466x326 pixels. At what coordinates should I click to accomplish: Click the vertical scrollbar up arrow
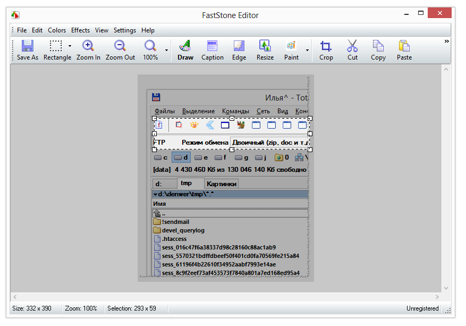[x=446, y=69]
